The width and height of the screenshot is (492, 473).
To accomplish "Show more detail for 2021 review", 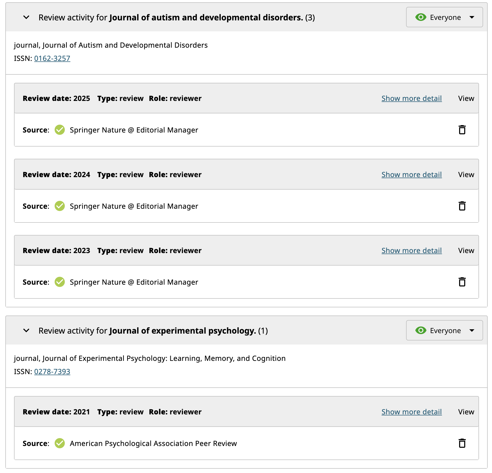I will click(x=411, y=412).
